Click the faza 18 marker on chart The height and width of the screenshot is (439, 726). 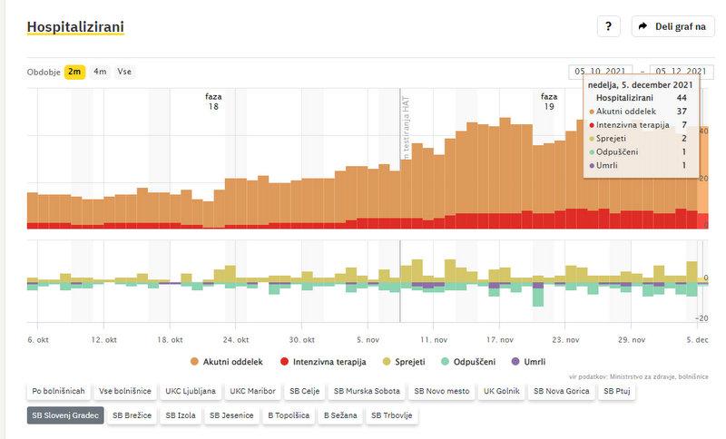pyautogui.click(x=213, y=101)
